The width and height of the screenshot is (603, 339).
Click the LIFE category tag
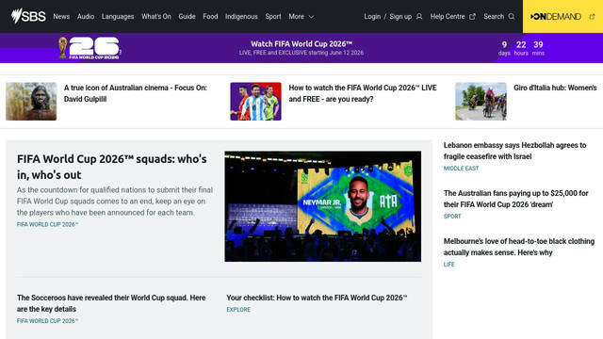448,265
